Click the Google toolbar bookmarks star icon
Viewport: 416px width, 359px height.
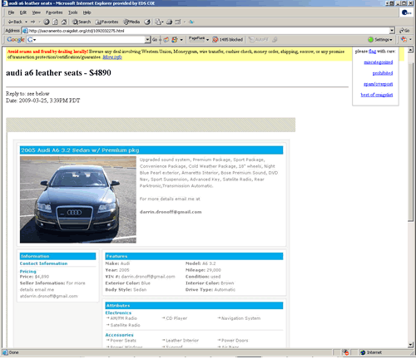click(x=175, y=40)
